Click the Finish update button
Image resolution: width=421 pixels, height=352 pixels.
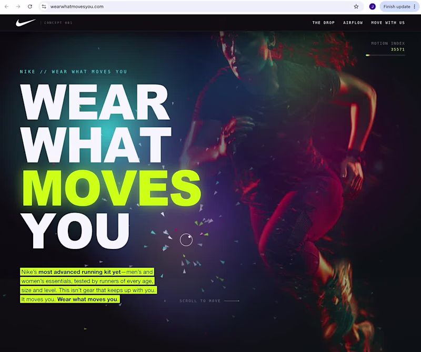click(x=397, y=7)
